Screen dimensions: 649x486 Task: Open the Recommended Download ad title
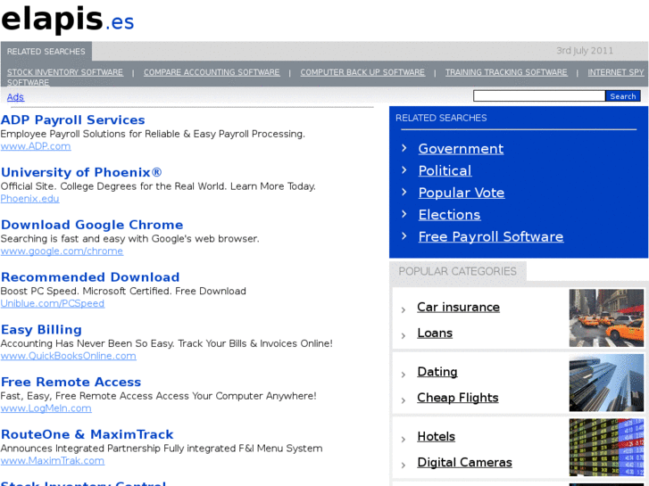[x=90, y=277]
